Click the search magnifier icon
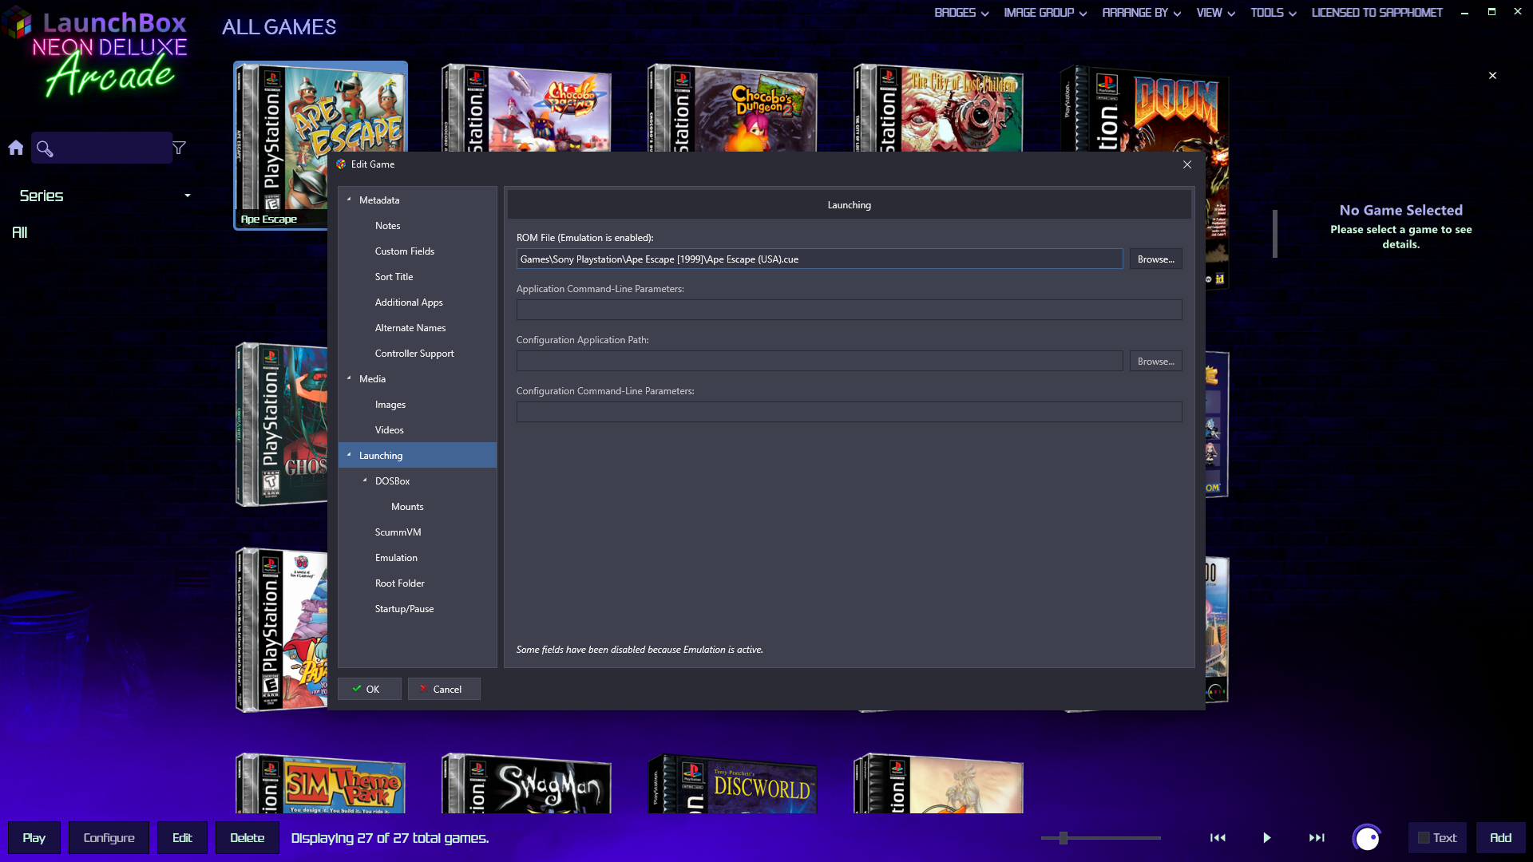 (x=45, y=148)
